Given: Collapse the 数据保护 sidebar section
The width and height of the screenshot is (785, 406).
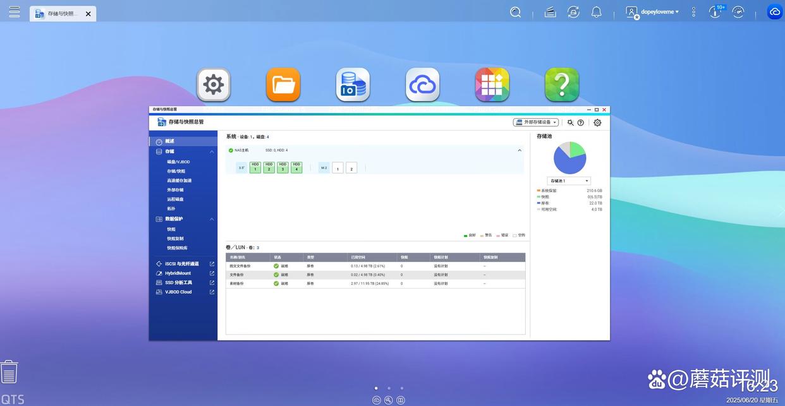Looking at the screenshot, I should coord(212,219).
